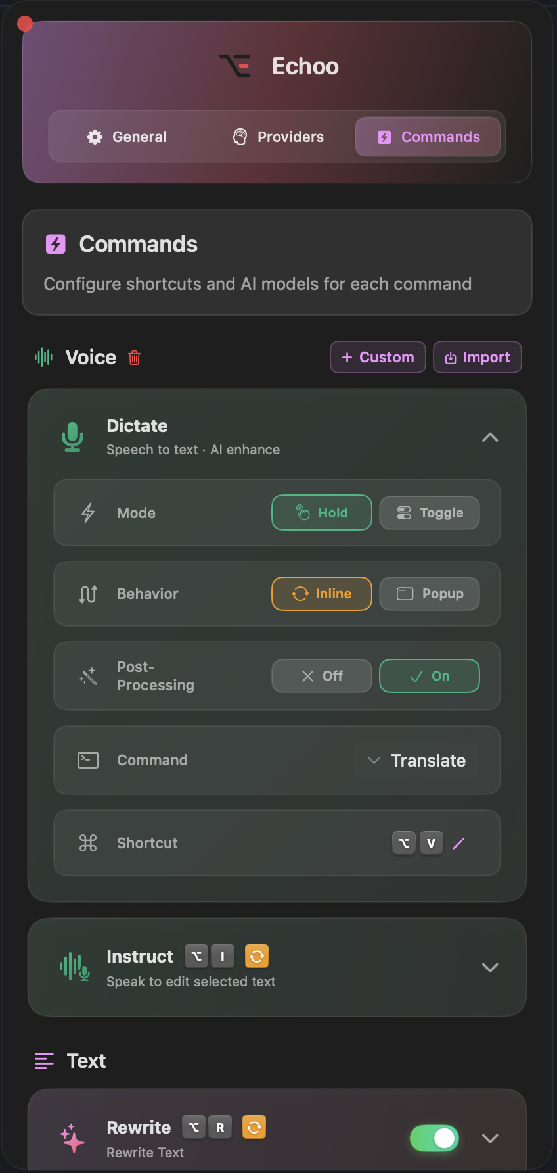The height and width of the screenshot is (1173, 557).
Task: Click the Voice waveform icon
Action: (43, 357)
